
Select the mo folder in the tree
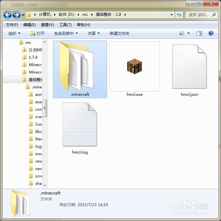click(36, 154)
